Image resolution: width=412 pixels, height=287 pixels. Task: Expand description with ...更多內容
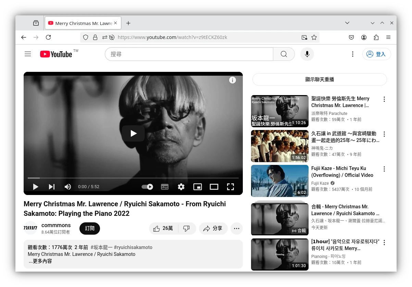point(40,261)
